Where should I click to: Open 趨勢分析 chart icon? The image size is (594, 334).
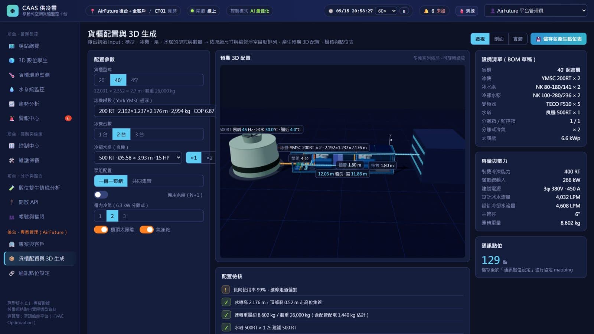[12, 104]
